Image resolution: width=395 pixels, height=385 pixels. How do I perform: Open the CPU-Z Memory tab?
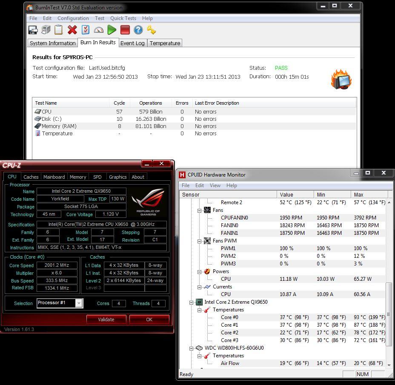(x=78, y=177)
